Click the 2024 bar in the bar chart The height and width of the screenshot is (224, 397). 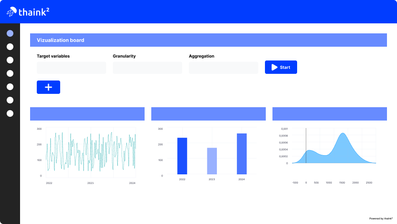pyautogui.click(x=242, y=154)
